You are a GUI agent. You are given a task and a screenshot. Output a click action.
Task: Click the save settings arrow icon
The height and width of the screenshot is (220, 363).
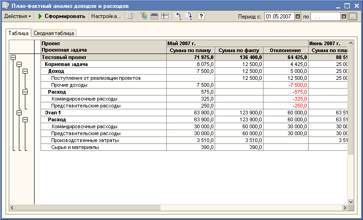click(189, 16)
